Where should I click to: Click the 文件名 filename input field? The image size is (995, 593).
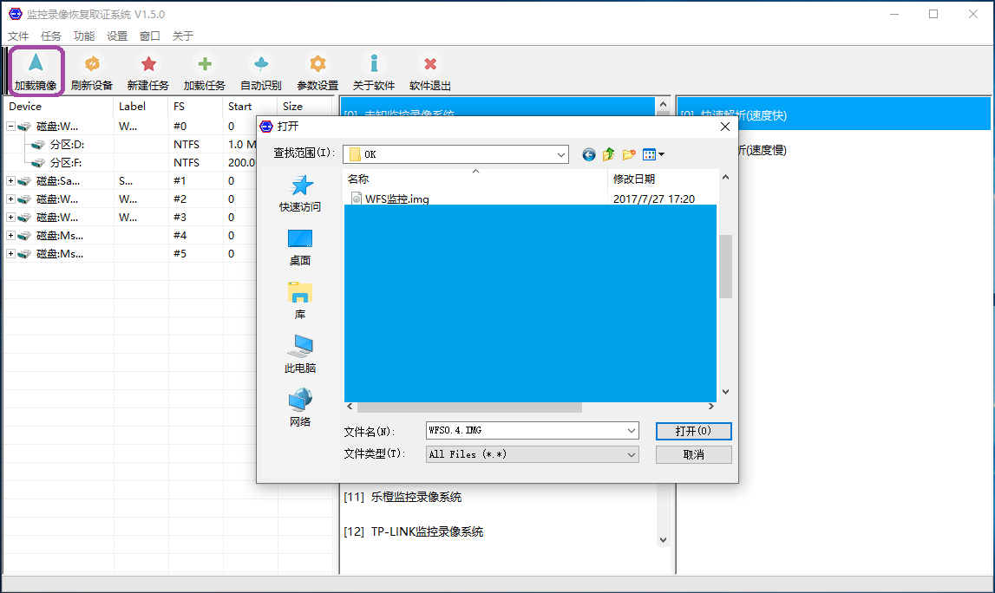525,431
